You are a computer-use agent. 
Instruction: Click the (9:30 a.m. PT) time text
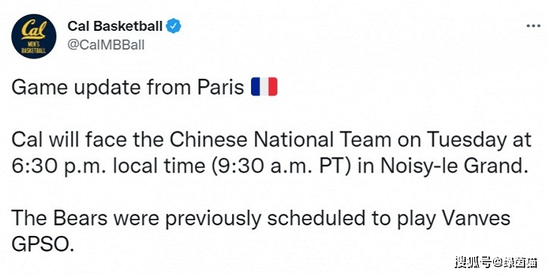pos(280,166)
